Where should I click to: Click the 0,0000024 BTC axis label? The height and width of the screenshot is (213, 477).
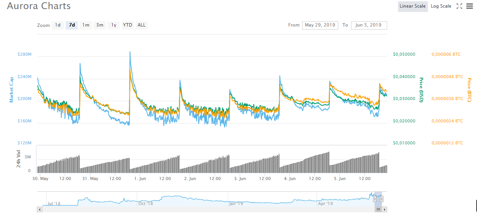point(447,121)
